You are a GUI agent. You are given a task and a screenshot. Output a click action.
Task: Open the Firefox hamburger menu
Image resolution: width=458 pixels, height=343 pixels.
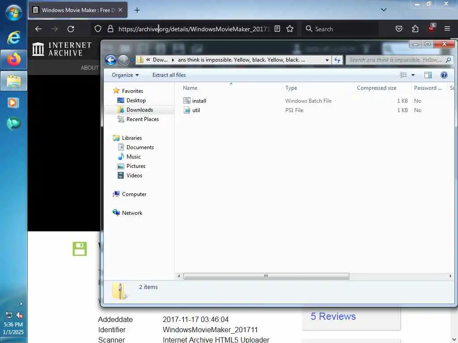[x=447, y=29]
